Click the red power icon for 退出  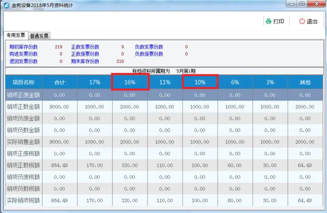[302, 21]
